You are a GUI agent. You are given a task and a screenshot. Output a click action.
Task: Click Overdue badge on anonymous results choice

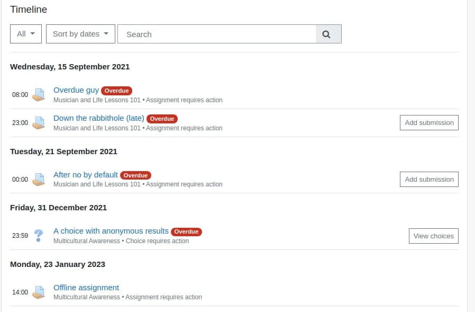(186, 231)
